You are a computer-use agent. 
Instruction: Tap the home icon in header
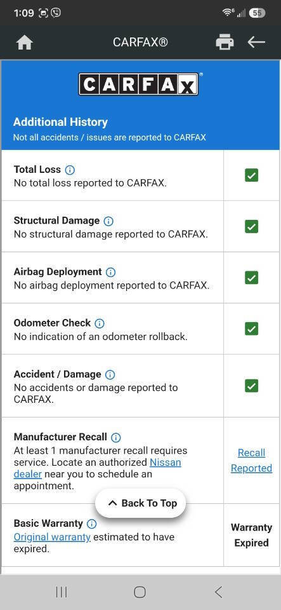click(x=25, y=43)
